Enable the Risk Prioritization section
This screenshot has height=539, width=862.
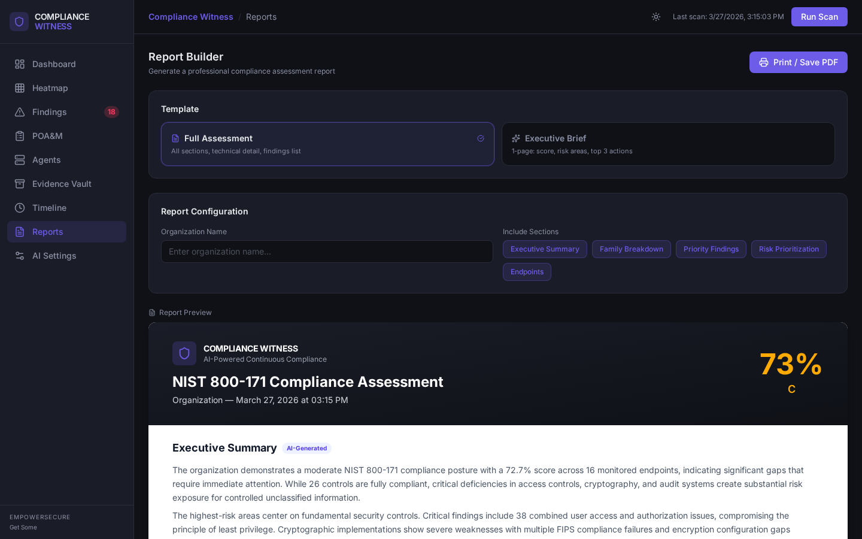pyautogui.click(x=788, y=249)
